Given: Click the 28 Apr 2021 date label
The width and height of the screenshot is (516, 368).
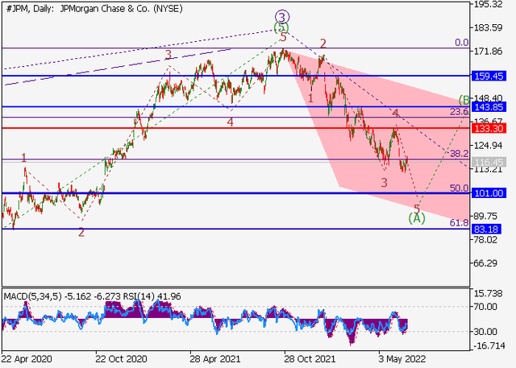Looking at the screenshot, I should click(215, 359).
